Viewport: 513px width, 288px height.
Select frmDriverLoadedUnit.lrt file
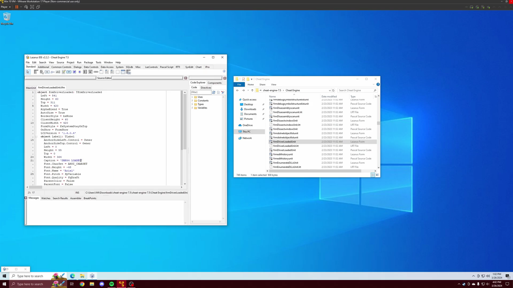[286, 146]
